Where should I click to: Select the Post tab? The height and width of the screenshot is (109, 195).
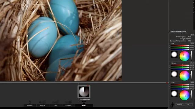click(x=84, y=105)
